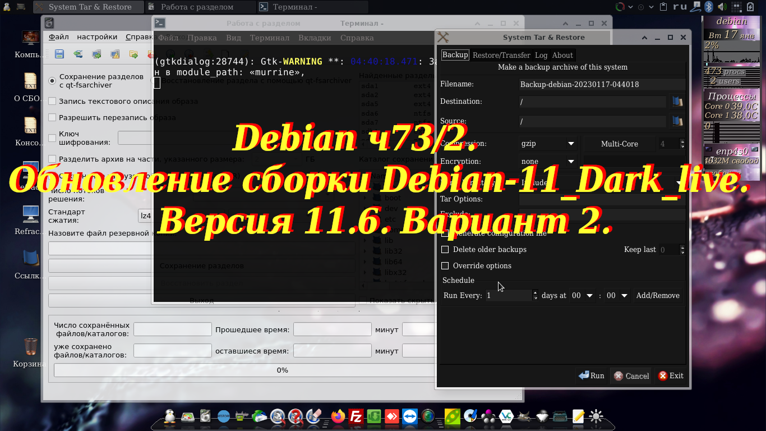Open the Терминал menu in Terminal window
Viewport: 766px width, 431px height.
point(270,38)
